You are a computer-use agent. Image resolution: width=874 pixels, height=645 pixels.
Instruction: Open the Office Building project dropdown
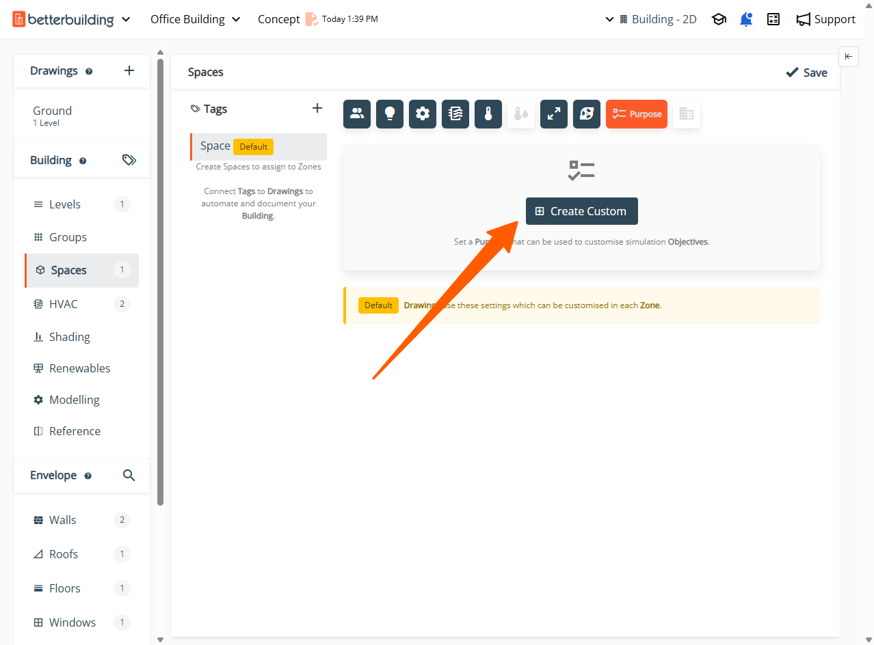pyautogui.click(x=195, y=19)
